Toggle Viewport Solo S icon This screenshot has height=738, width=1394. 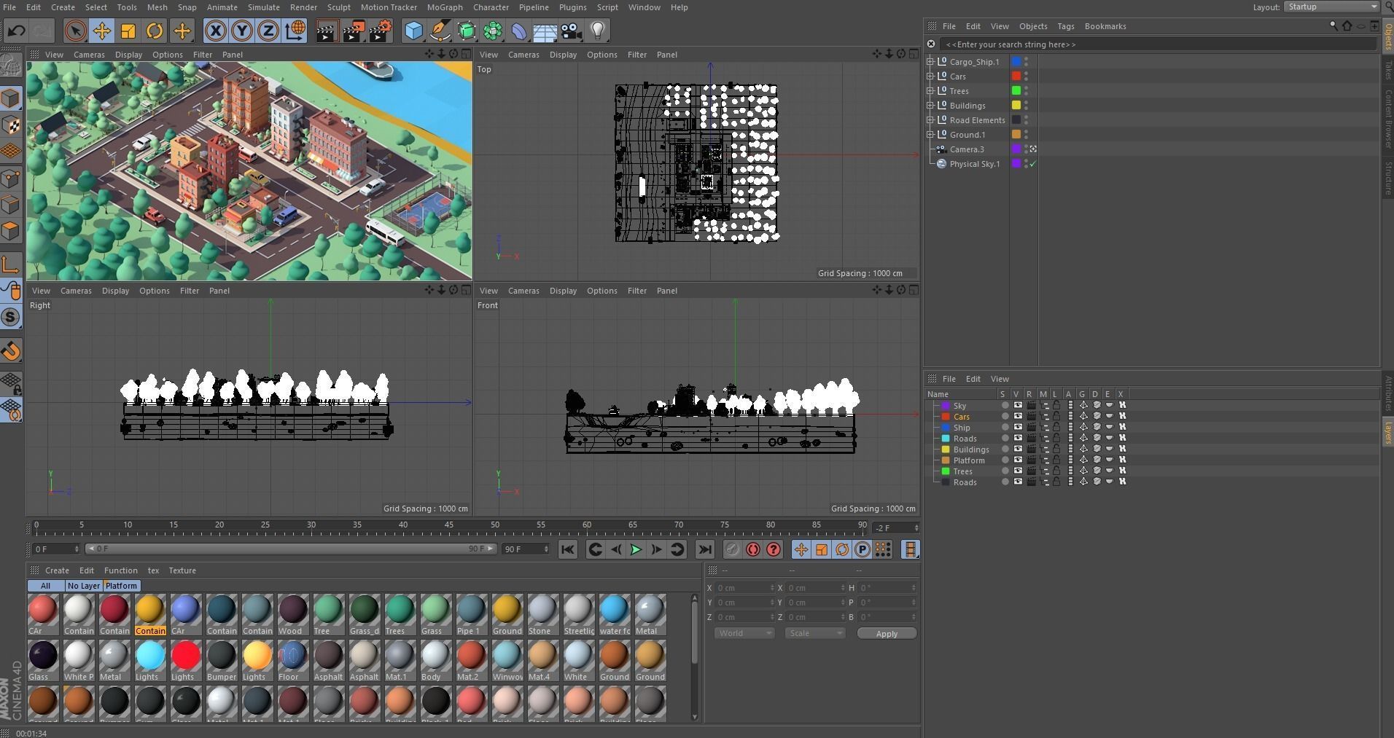coord(11,317)
